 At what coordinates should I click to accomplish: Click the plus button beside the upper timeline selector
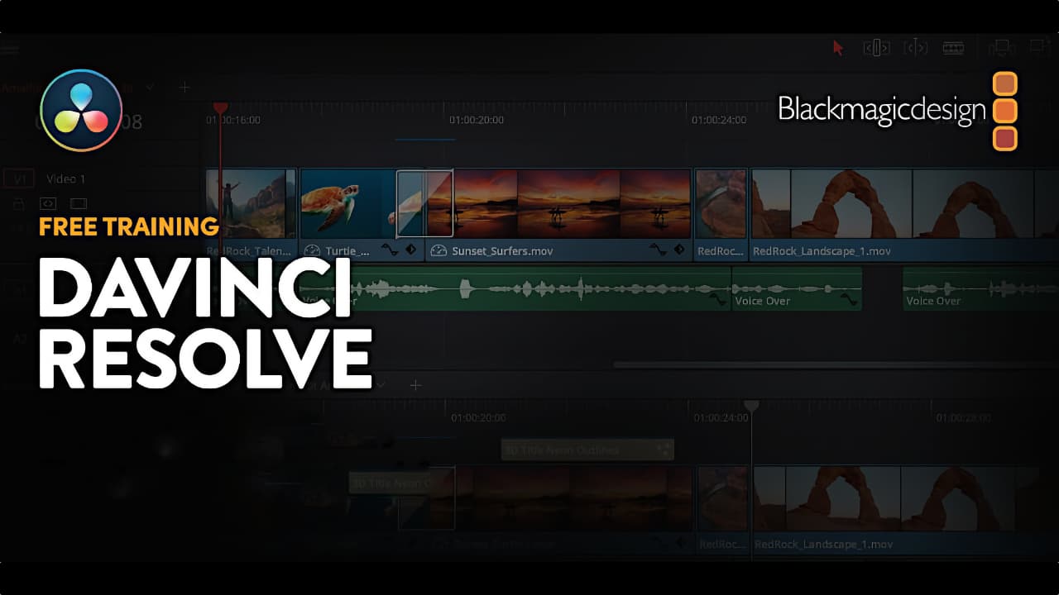pos(184,87)
